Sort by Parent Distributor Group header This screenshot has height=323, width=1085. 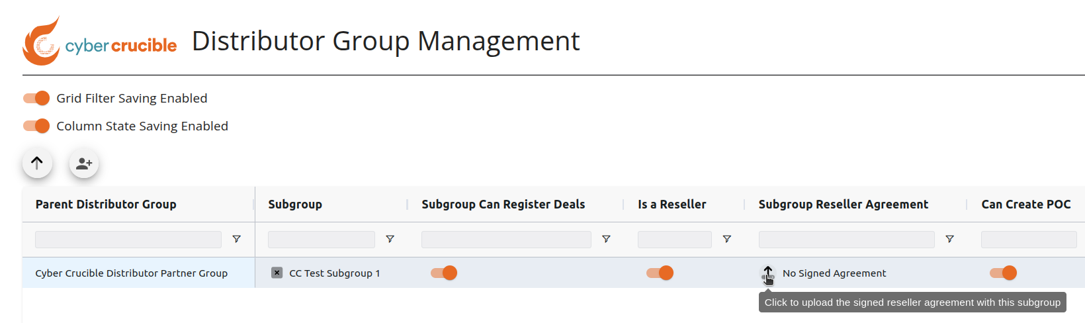(106, 205)
